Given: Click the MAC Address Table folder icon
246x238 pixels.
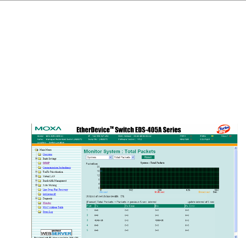Looking at the screenshot, I should pyautogui.click(x=40, y=207).
